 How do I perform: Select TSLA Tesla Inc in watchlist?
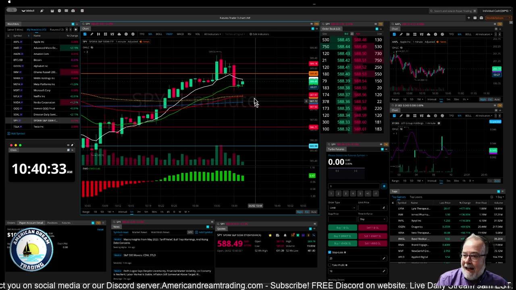(43, 126)
